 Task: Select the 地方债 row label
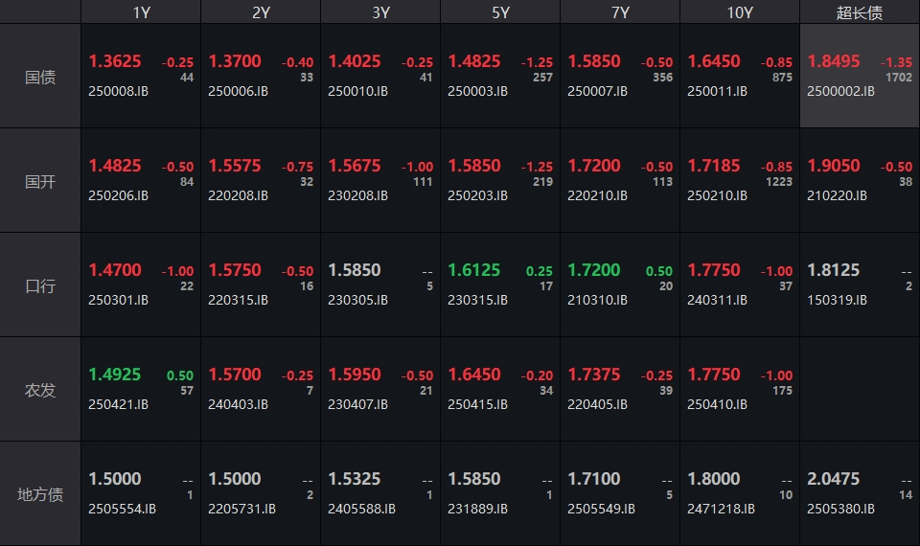pyautogui.click(x=40, y=494)
